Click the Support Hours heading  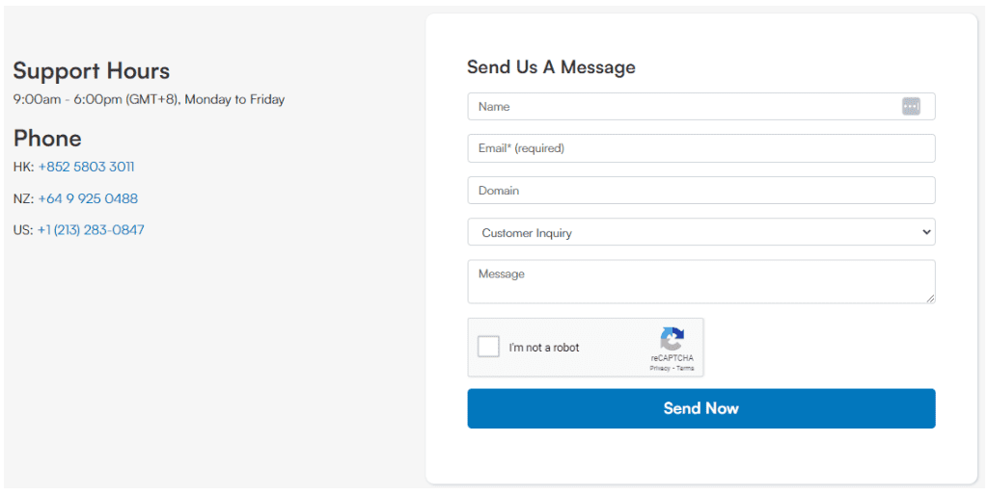point(92,70)
